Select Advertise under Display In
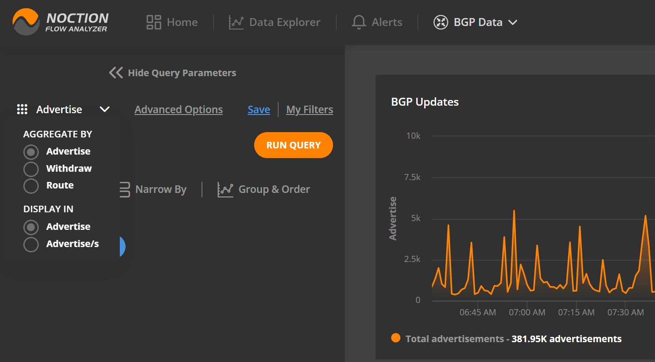 coord(31,227)
